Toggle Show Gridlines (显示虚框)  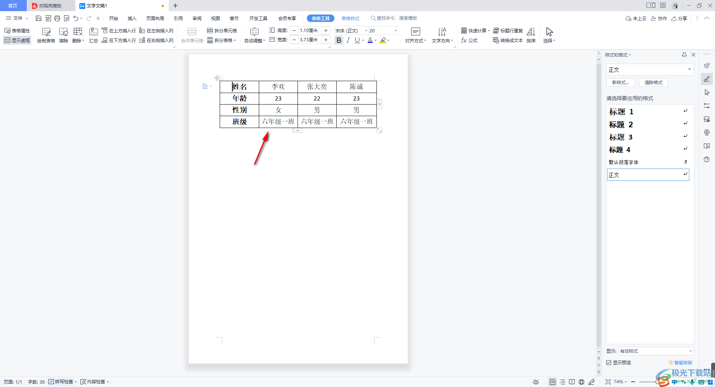(x=17, y=40)
